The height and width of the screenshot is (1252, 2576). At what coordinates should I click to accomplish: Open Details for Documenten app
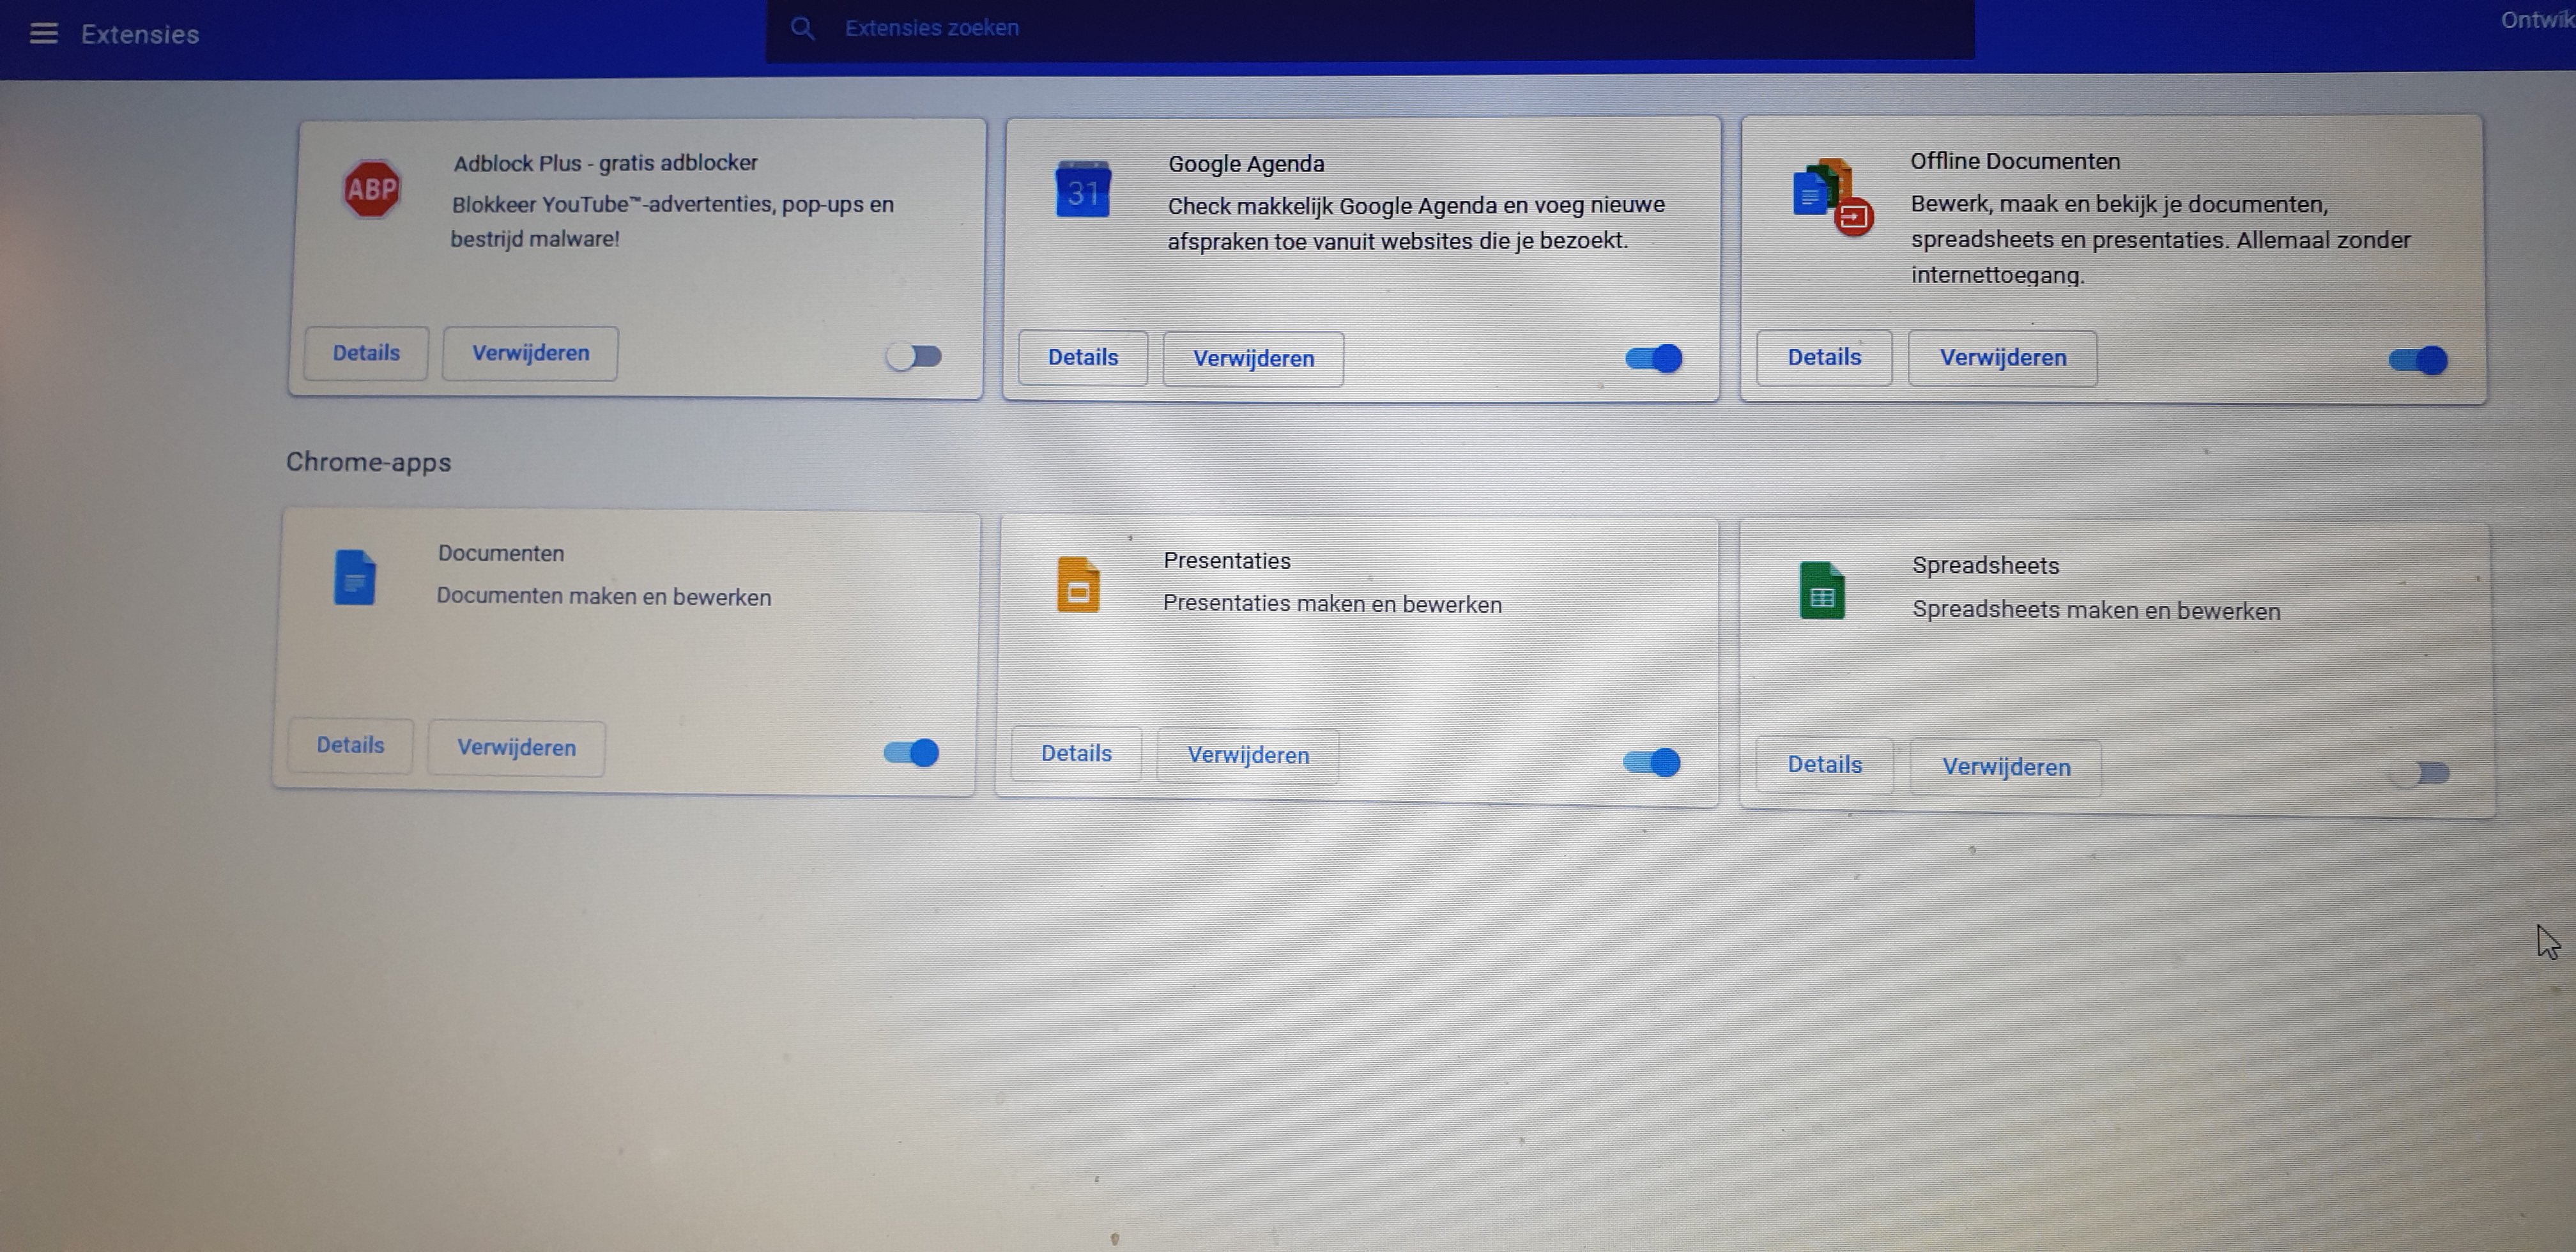[350, 745]
